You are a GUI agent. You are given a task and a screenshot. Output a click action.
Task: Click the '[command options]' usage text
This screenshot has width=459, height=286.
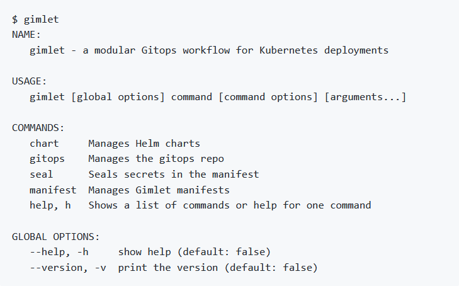click(268, 97)
